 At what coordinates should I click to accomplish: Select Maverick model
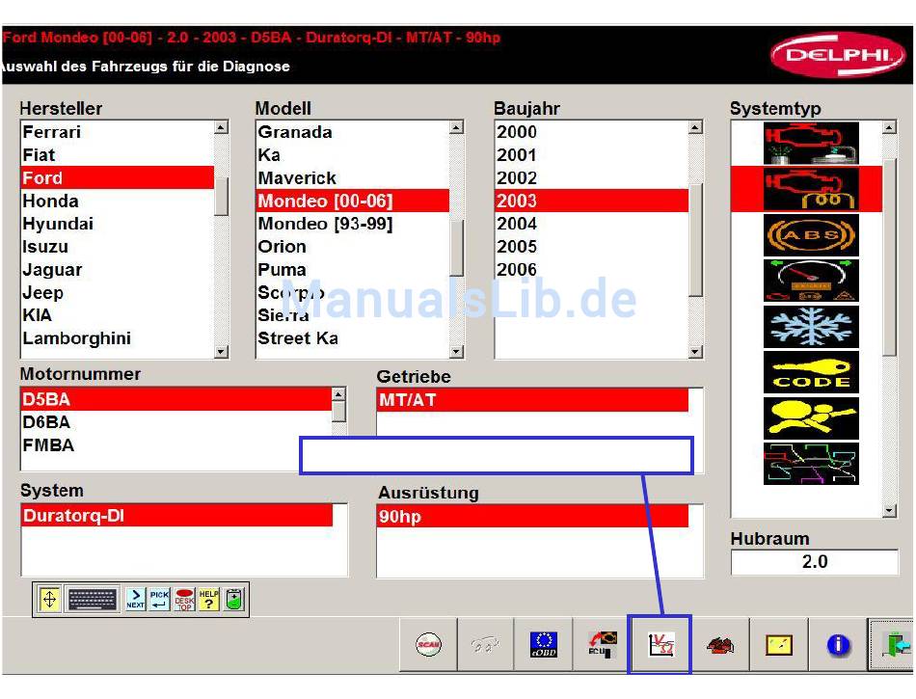353,177
